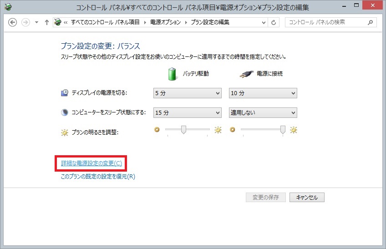The image size is (386, 249).
Task: Select すべてのコントロール パネル項目 breadcrumb
Action: coord(105,22)
